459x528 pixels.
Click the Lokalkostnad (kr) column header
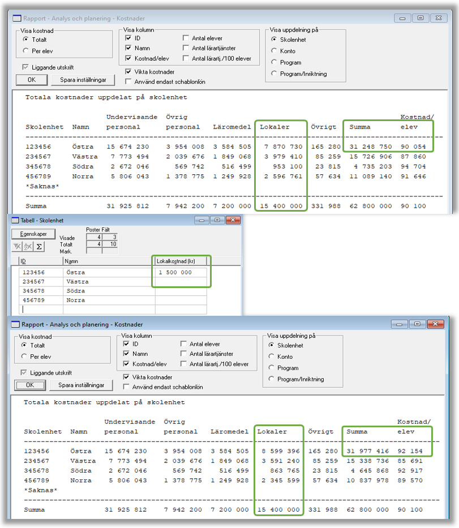coord(181,261)
